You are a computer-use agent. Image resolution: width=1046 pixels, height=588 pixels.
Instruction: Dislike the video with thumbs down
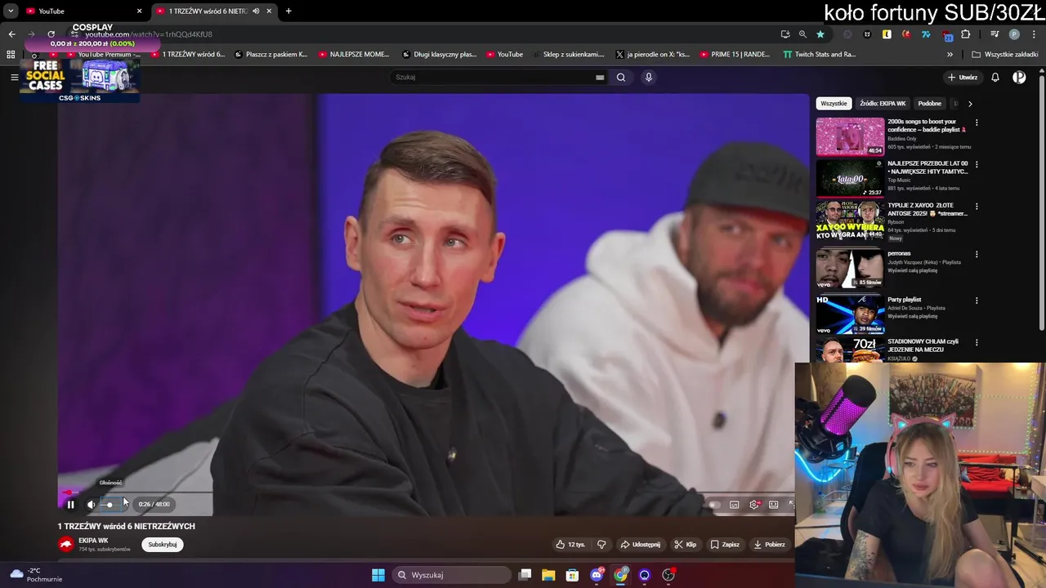click(601, 545)
